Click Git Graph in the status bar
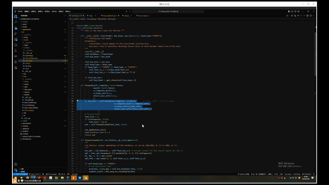 (x=75, y=174)
